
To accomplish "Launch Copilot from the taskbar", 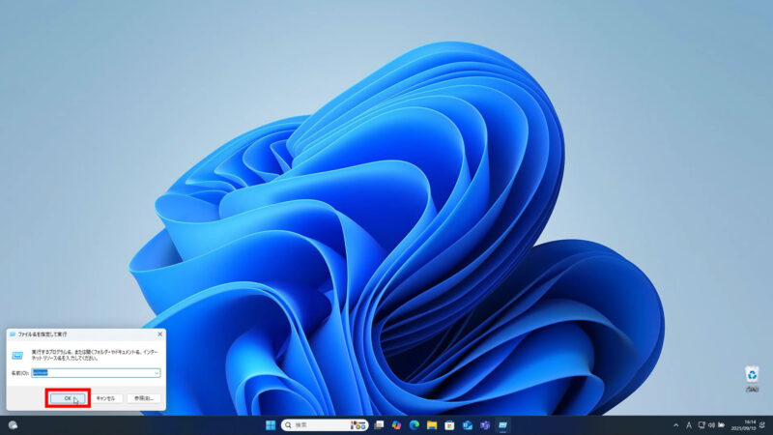I will tap(396, 425).
